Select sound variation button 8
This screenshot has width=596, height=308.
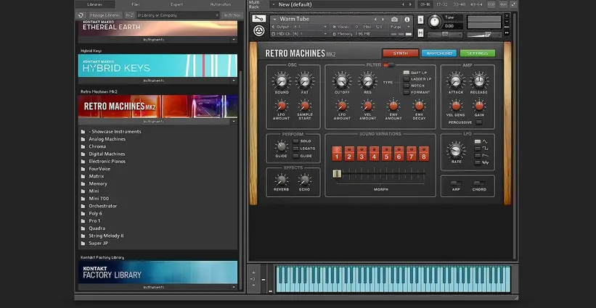(423, 154)
